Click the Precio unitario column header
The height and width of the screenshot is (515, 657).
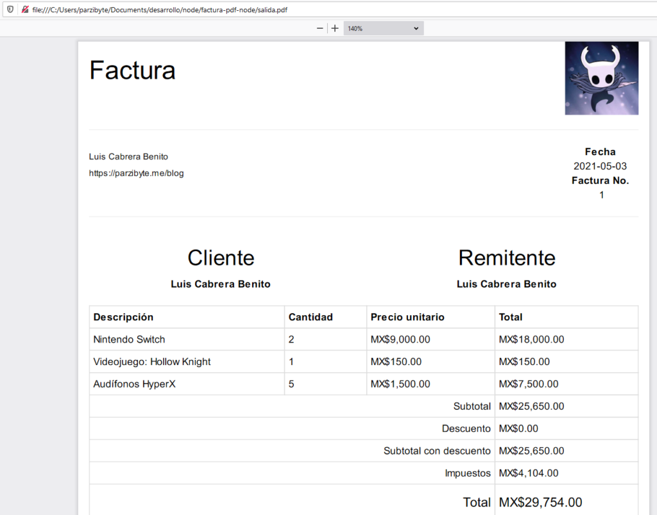(x=407, y=317)
